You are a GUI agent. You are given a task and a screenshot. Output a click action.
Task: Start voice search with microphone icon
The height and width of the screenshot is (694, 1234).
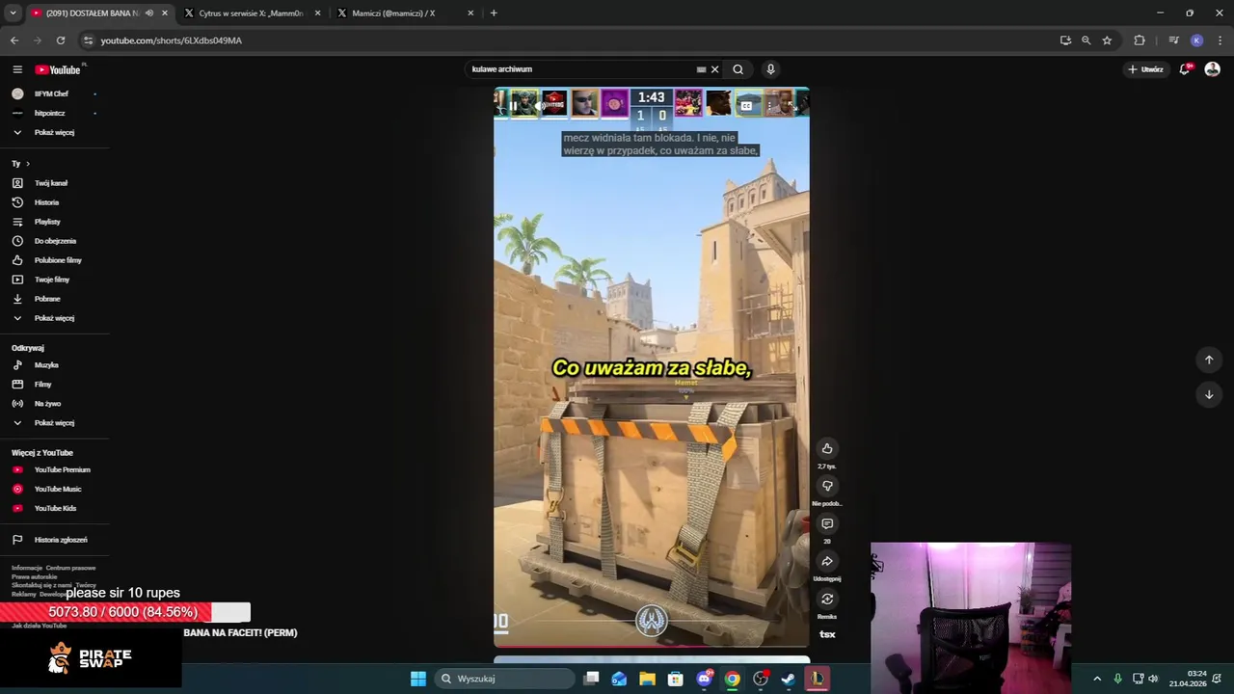coord(770,69)
